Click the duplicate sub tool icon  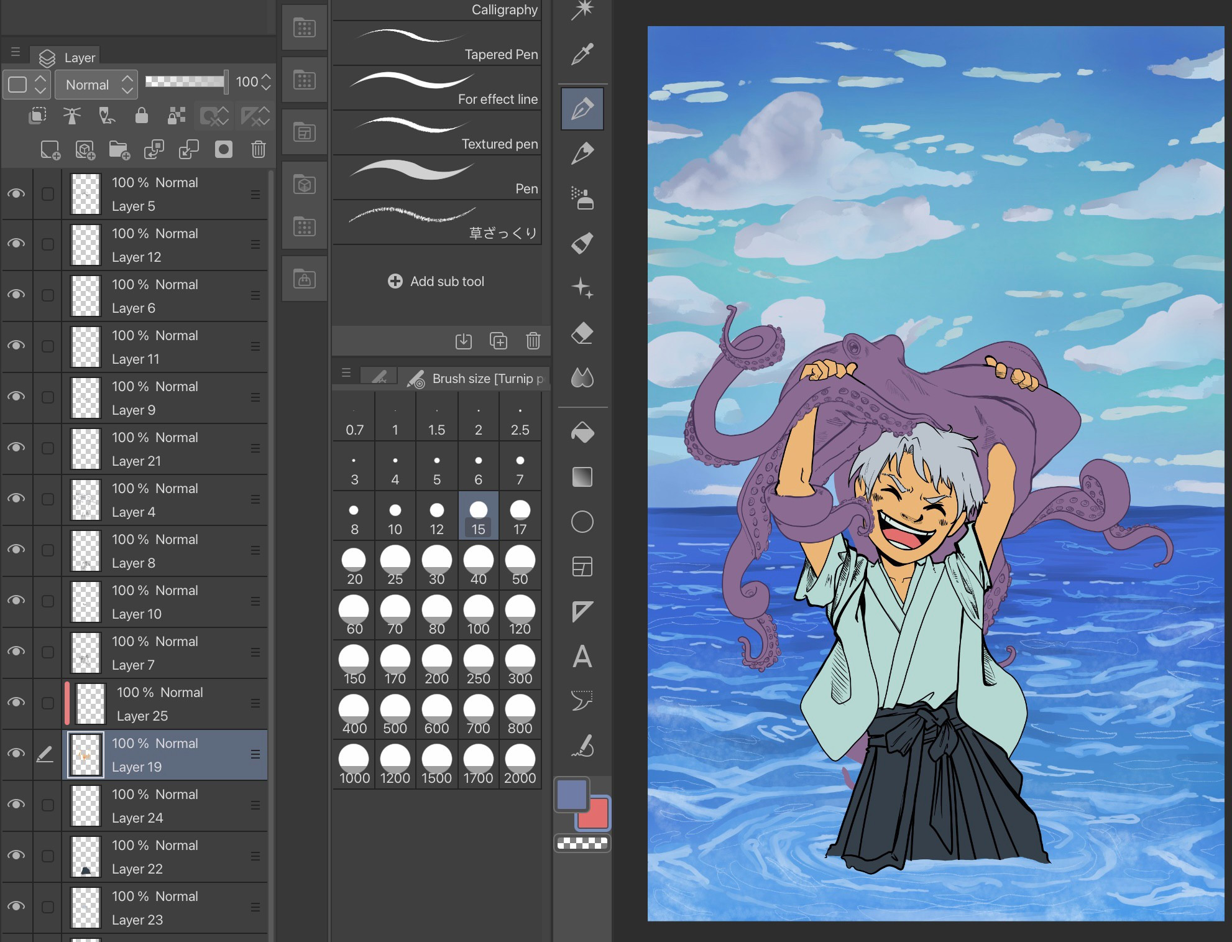point(499,341)
